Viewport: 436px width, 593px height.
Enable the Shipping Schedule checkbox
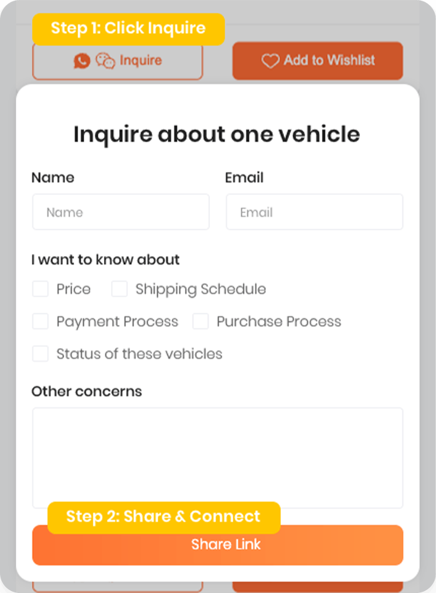click(120, 289)
